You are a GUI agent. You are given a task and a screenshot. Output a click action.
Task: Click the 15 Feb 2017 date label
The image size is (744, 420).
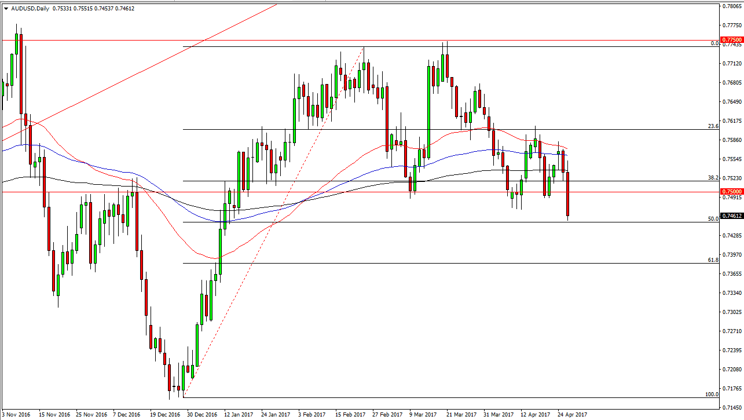pyautogui.click(x=350, y=415)
